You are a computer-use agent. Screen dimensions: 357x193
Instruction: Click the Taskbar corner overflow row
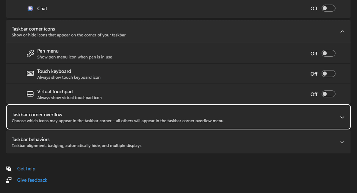[178, 117]
